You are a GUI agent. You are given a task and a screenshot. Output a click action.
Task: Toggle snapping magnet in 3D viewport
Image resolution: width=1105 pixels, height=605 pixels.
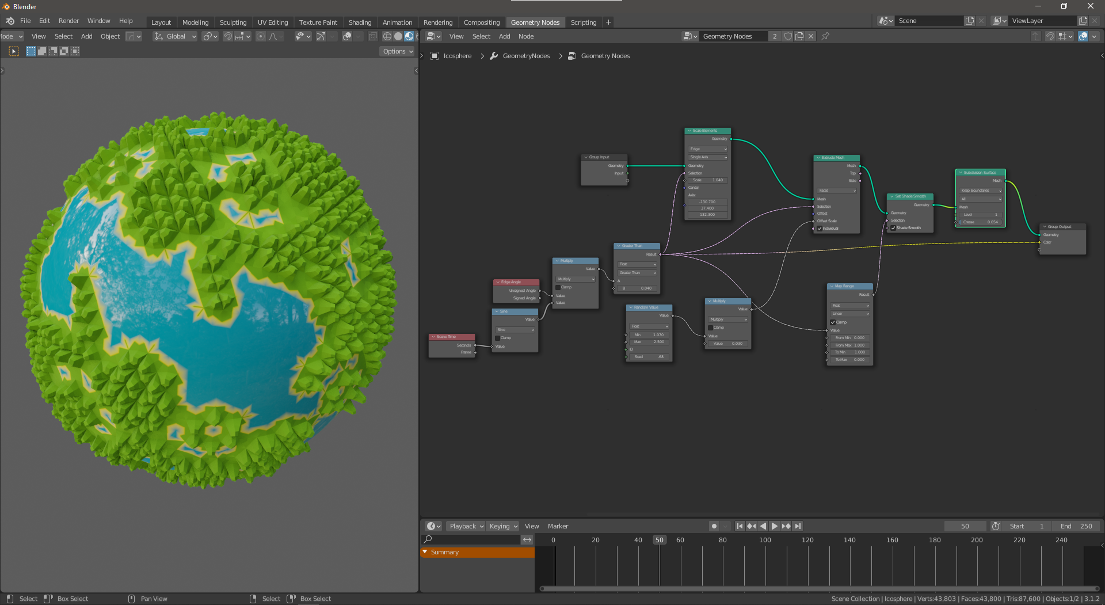tap(228, 36)
